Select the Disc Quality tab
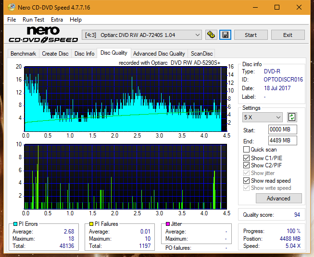Viewport: 314px width, 257px height. tap(114, 53)
